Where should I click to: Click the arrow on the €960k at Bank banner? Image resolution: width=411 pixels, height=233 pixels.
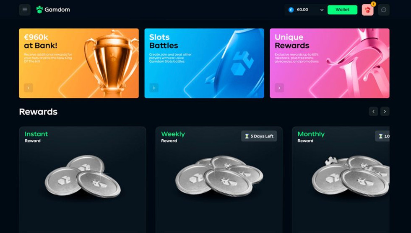(29, 88)
